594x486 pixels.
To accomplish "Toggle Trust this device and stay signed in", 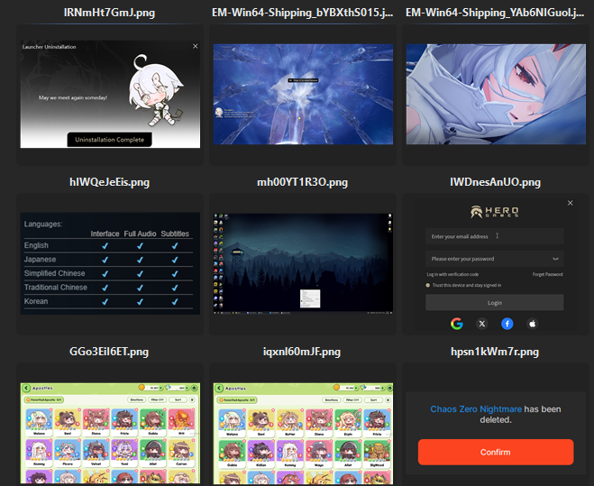I will pos(427,285).
